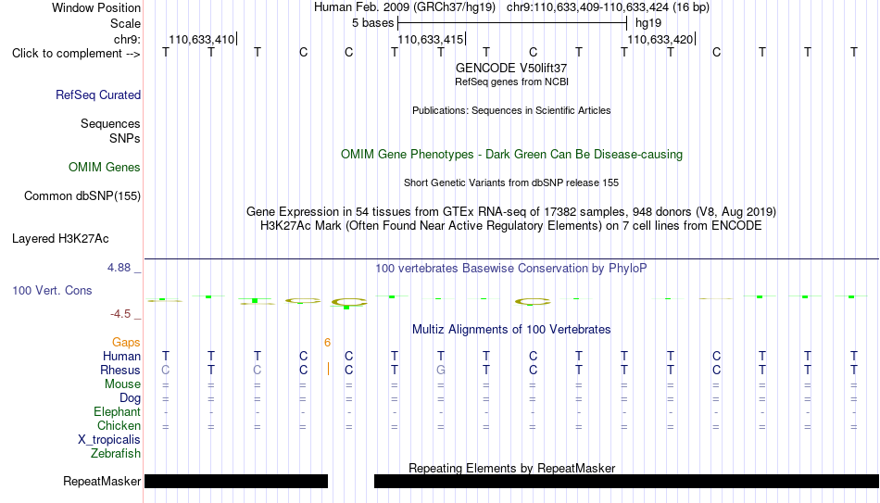This screenshot has height=503, width=880.
Task: Click the longer RepeatMasker black block
Action: (x=626, y=481)
